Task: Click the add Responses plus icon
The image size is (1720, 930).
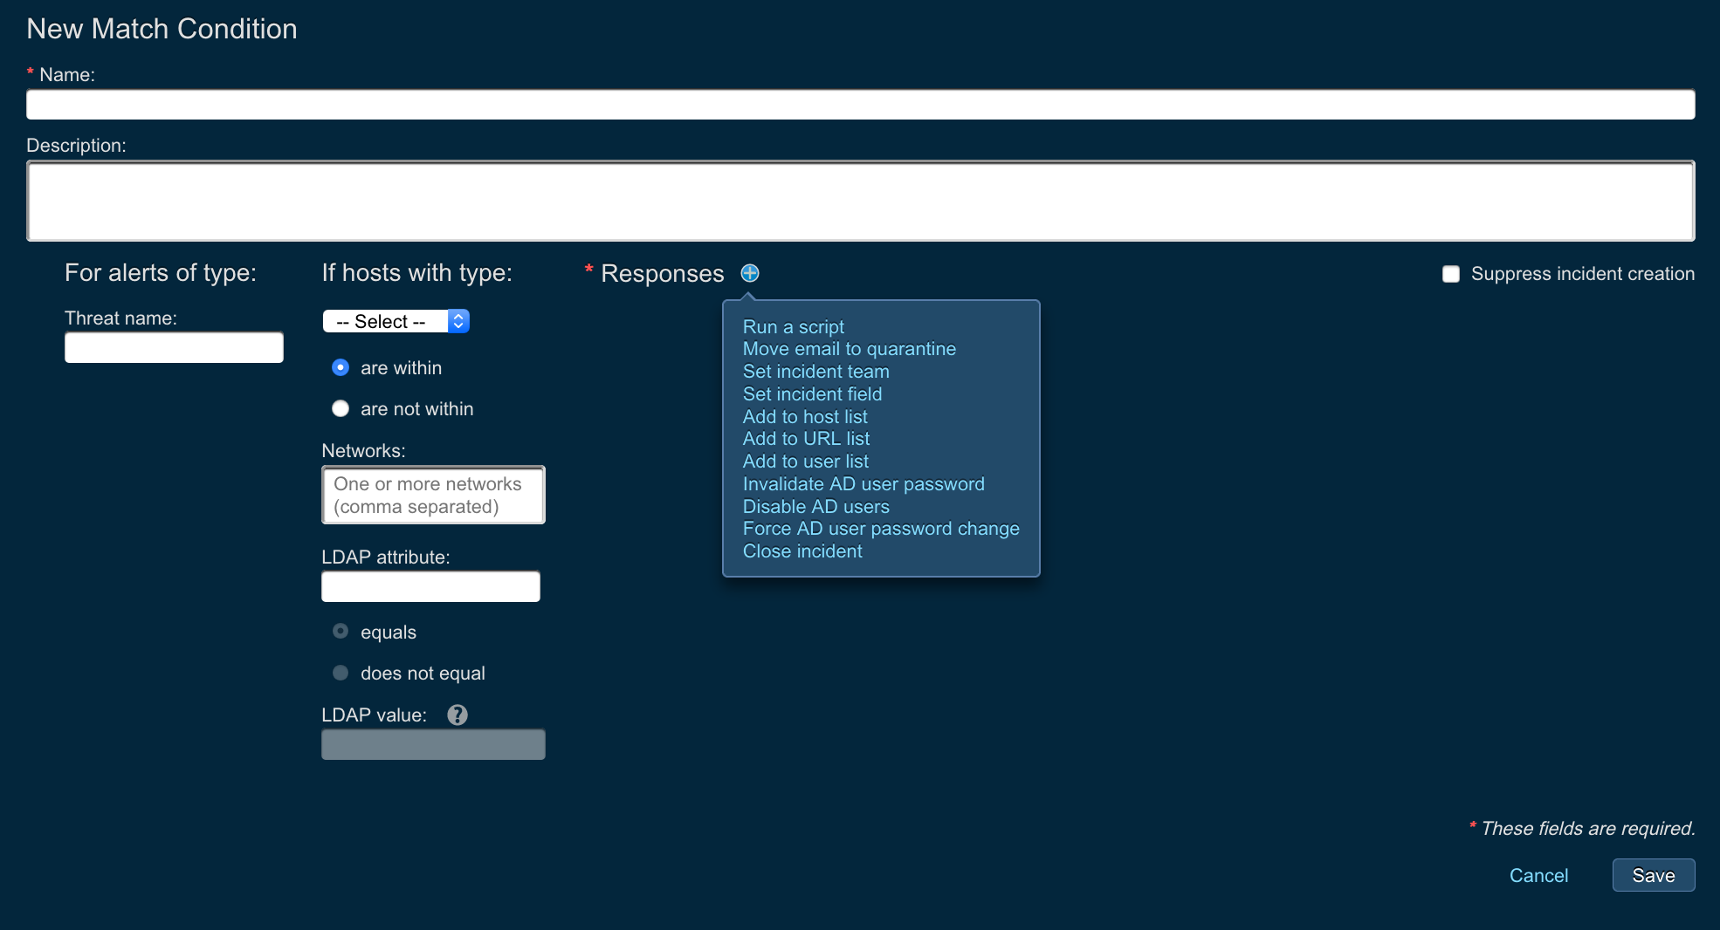Action: click(749, 273)
